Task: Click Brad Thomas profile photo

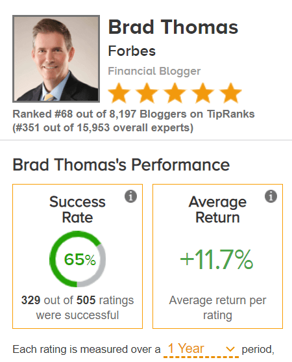Action: pyautogui.click(x=56, y=58)
